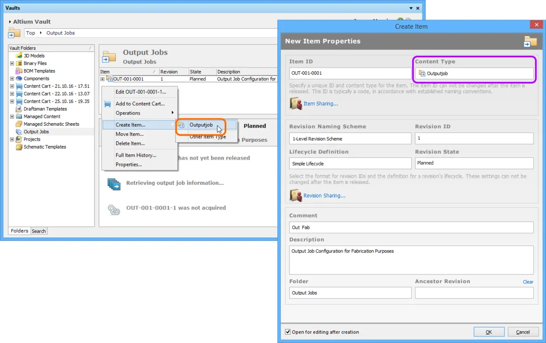This screenshot has width=546, height=343.
Task: Click the Cancel button in Create Item
Action: click(x=523, y=332)
